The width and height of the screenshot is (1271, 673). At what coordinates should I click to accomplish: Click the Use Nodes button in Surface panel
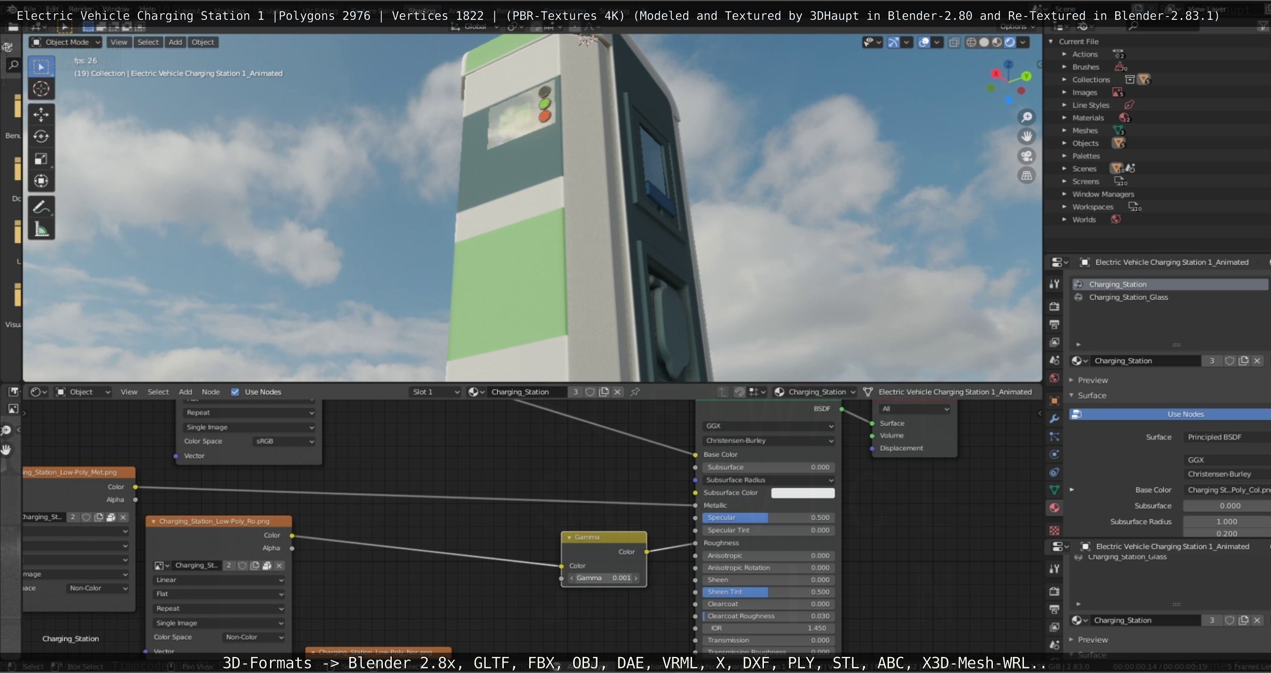pos(1170,414)
